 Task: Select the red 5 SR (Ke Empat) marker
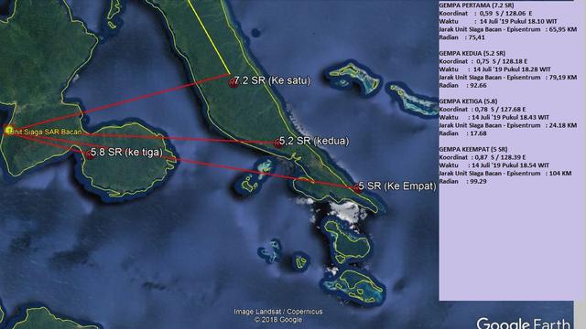coord(357,187)
